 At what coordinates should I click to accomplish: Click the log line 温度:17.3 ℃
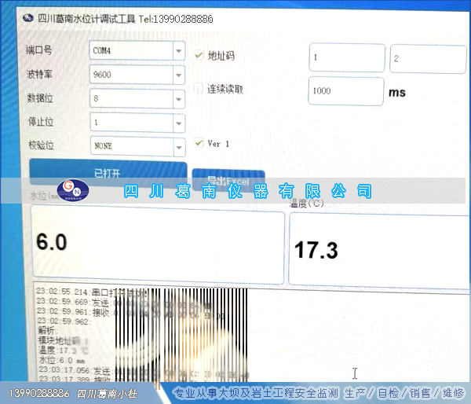(64, 350)
